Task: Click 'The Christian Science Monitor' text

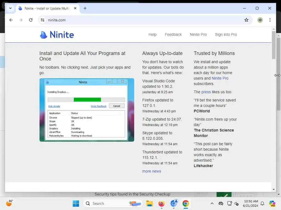Action: point(213,133)
